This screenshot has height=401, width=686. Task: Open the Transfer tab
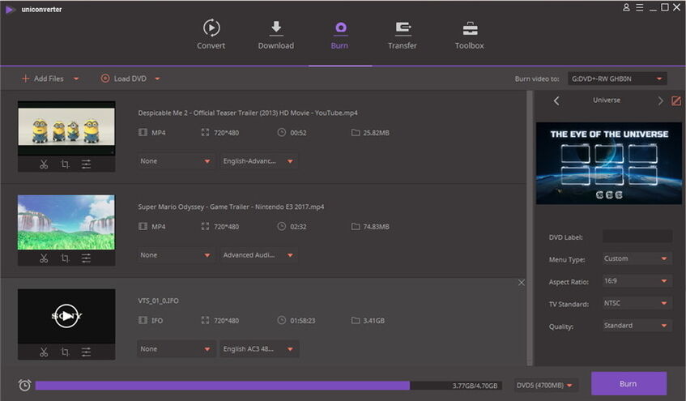click(402, 35)
